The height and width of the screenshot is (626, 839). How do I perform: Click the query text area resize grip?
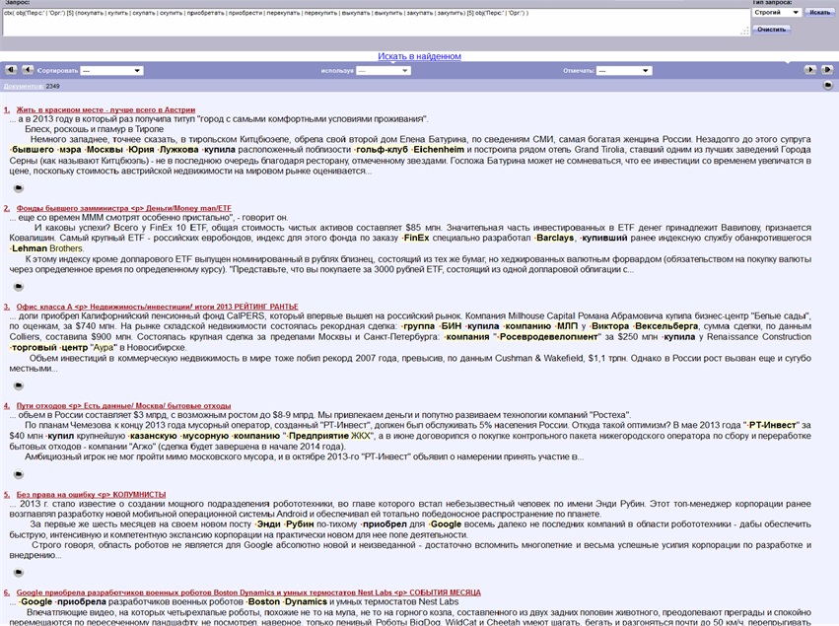[x=744, y=33]
